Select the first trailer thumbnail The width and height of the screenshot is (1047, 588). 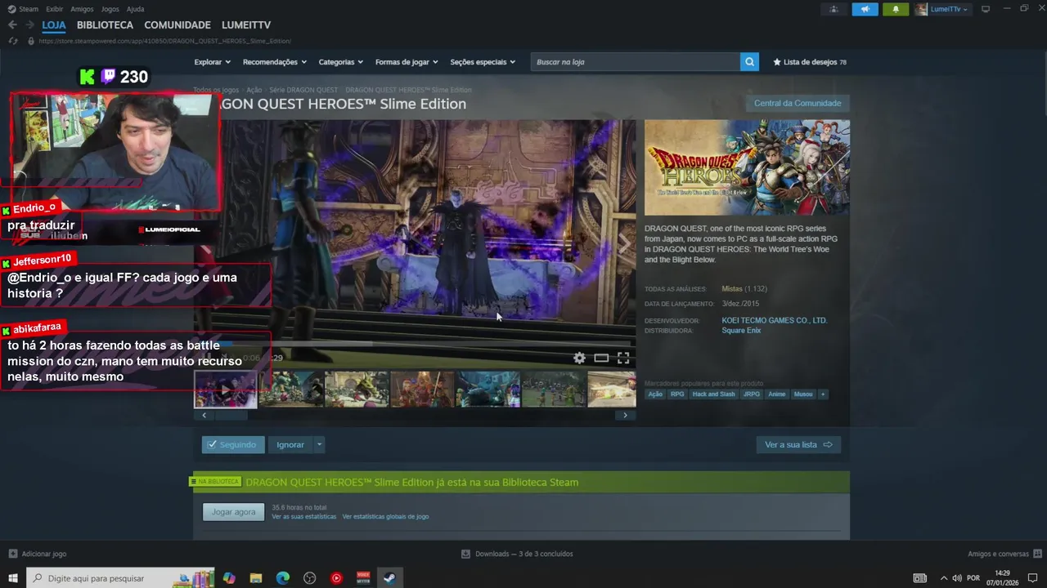point(226,389)
